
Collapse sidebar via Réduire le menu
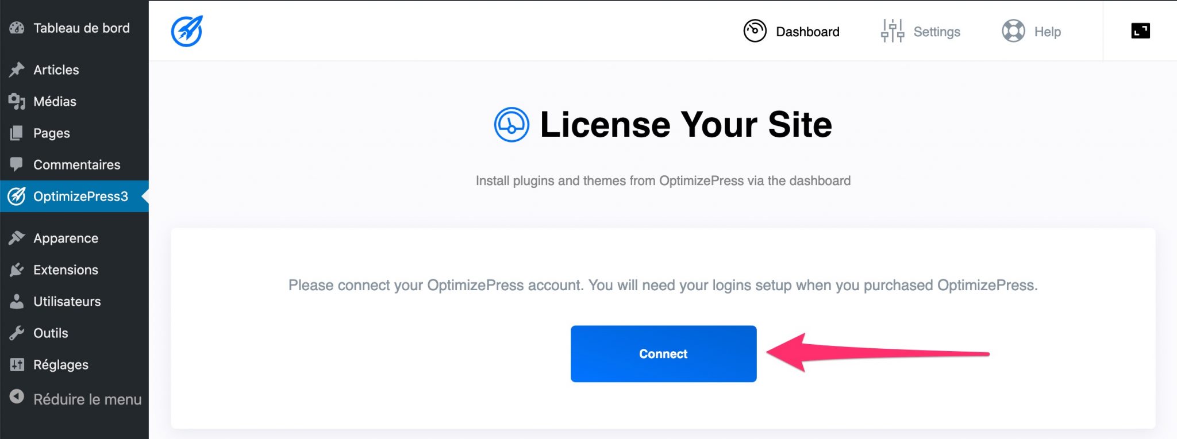click(74, 399)
